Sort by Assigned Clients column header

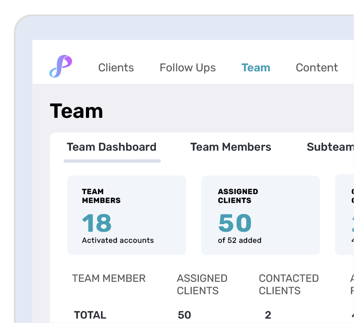202,284
